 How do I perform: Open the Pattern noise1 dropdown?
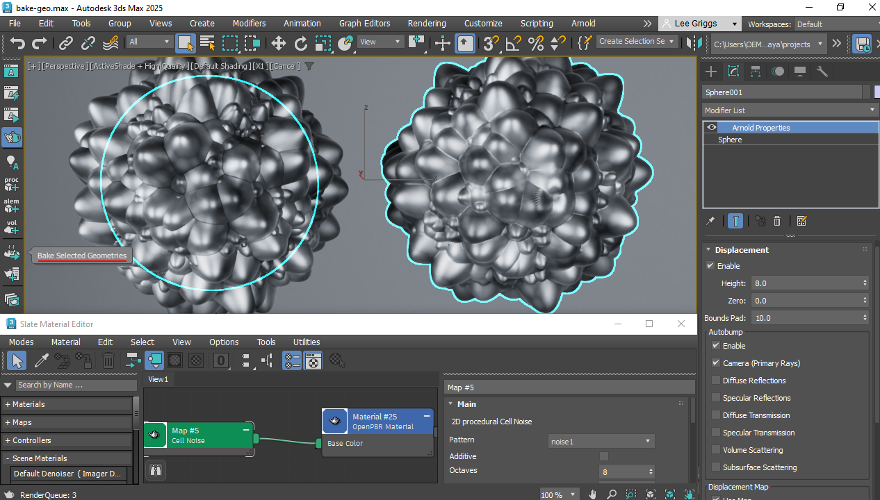point(601,441)
